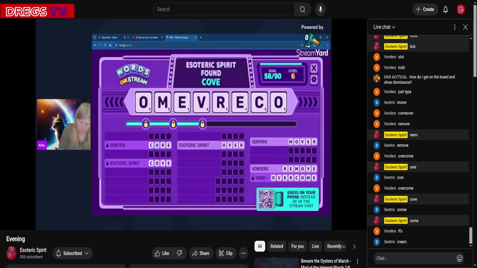Select the For you filter chip
This screenshot has height=268, width=477.
(x=297, y=246)
